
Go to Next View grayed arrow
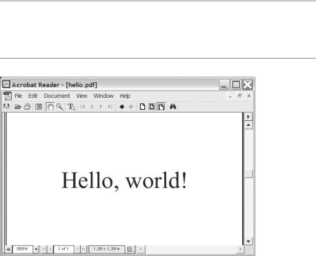(131, 107)
